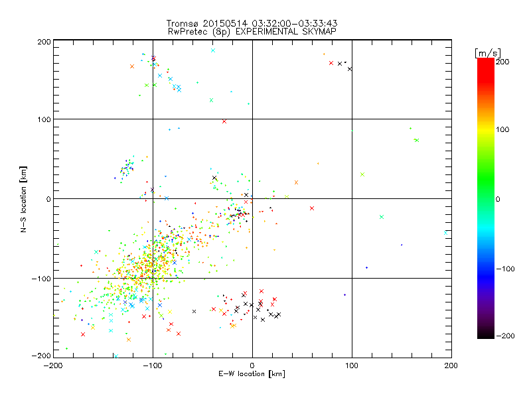This screenshot has width=531, height=398.
Task: Click the colorbar label '200'
Action: pyautogui.click(x=502, y=62)
